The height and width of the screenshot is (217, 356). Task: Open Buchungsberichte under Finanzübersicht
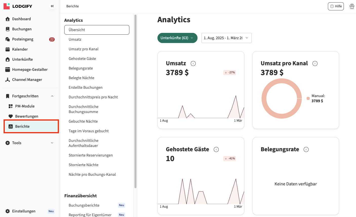[84, 205]
